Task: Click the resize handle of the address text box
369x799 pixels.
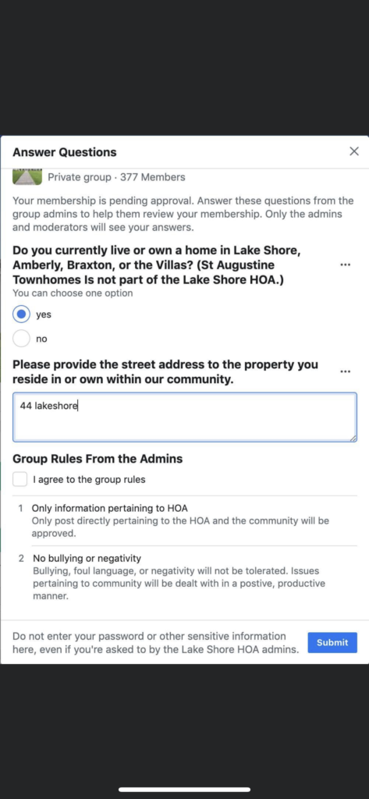Action: pyautogui.click(x=353, y=438)
